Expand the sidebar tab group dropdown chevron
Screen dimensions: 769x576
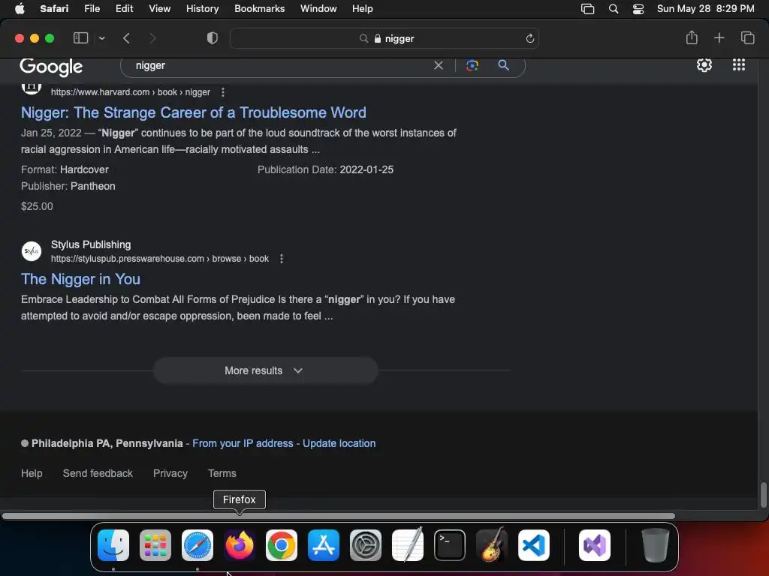pyautogui.click(x=101, y=38)
